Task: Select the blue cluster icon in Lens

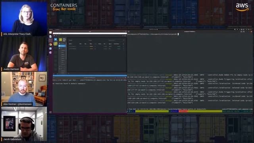Action: [56, 39]
